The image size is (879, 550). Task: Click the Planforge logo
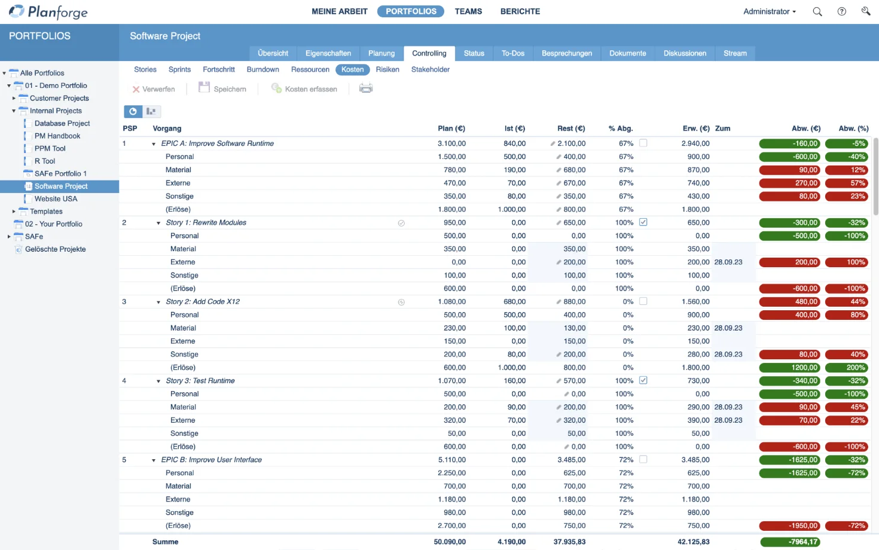pyautogui.click(x=48, y=11)
